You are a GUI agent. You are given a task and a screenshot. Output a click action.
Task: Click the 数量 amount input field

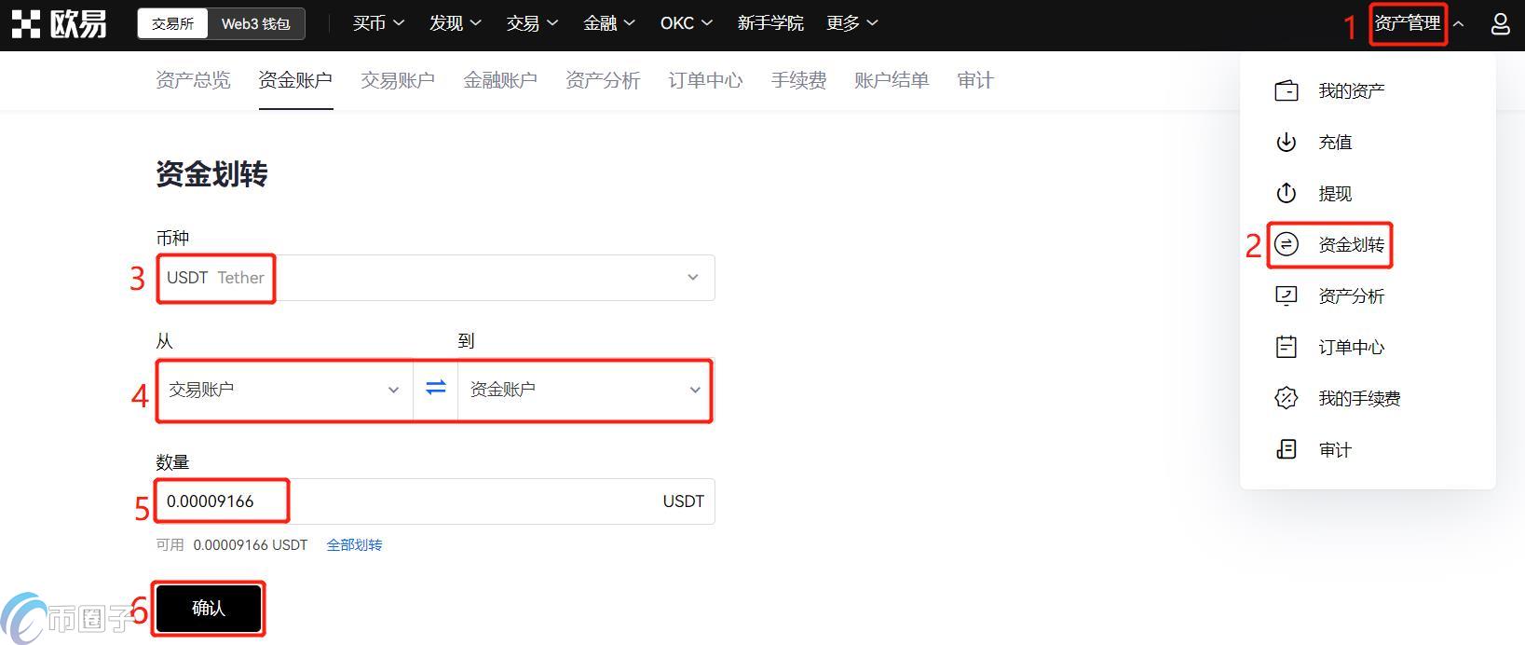point(466,501)
